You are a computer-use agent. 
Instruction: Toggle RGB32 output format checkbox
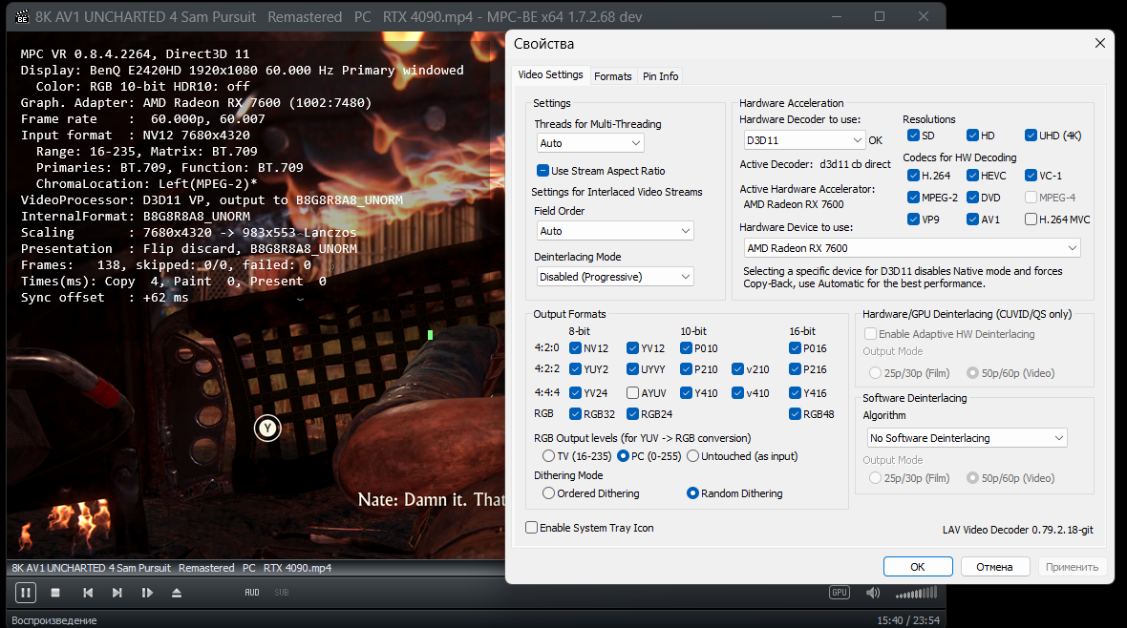(575, 414)
